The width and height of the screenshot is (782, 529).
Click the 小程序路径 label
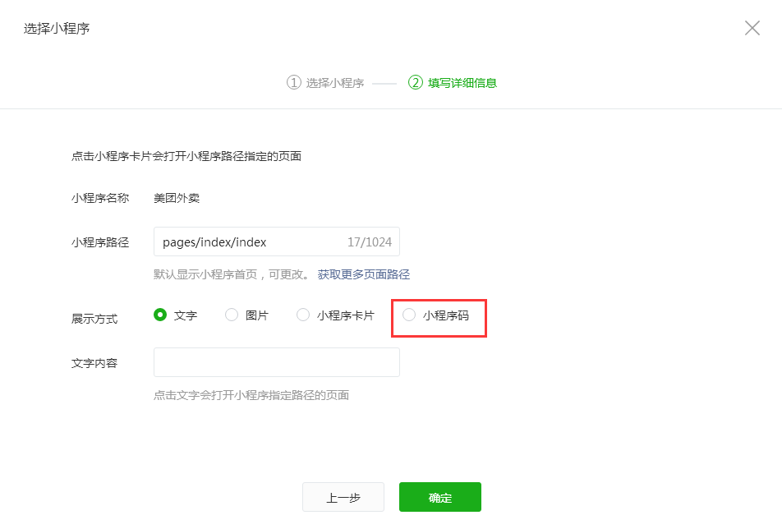[x=99, y=243]
